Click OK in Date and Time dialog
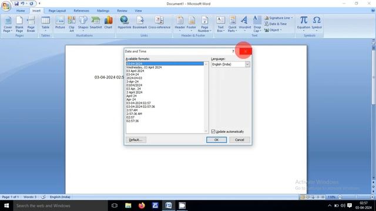The height and width of the screenshot is (211, 376). point(216,139)
